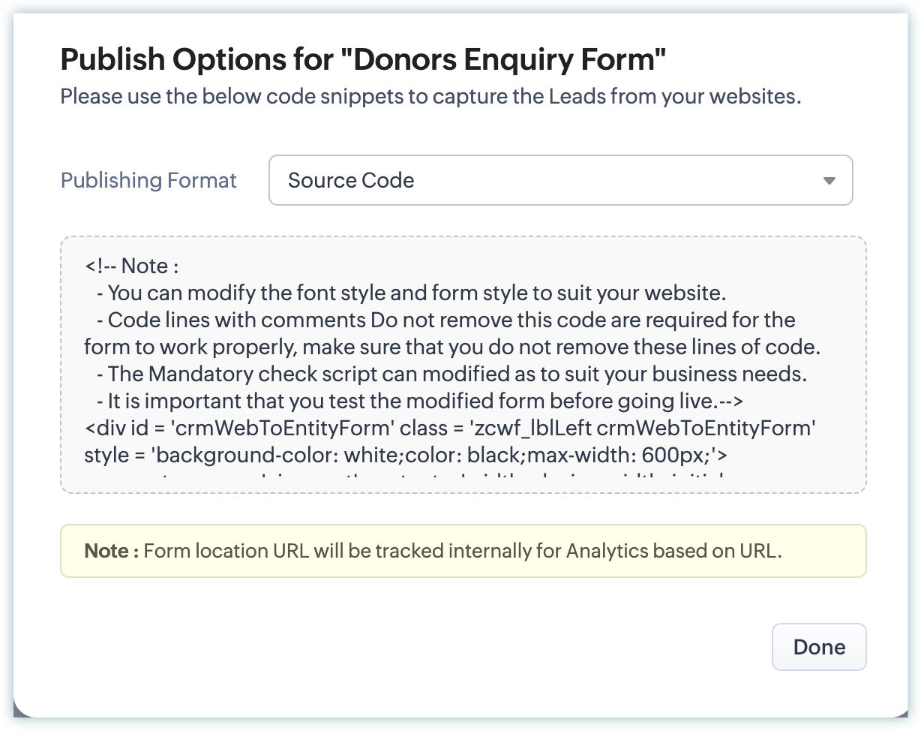Click the Mandatory check script line

pos(445,374)
